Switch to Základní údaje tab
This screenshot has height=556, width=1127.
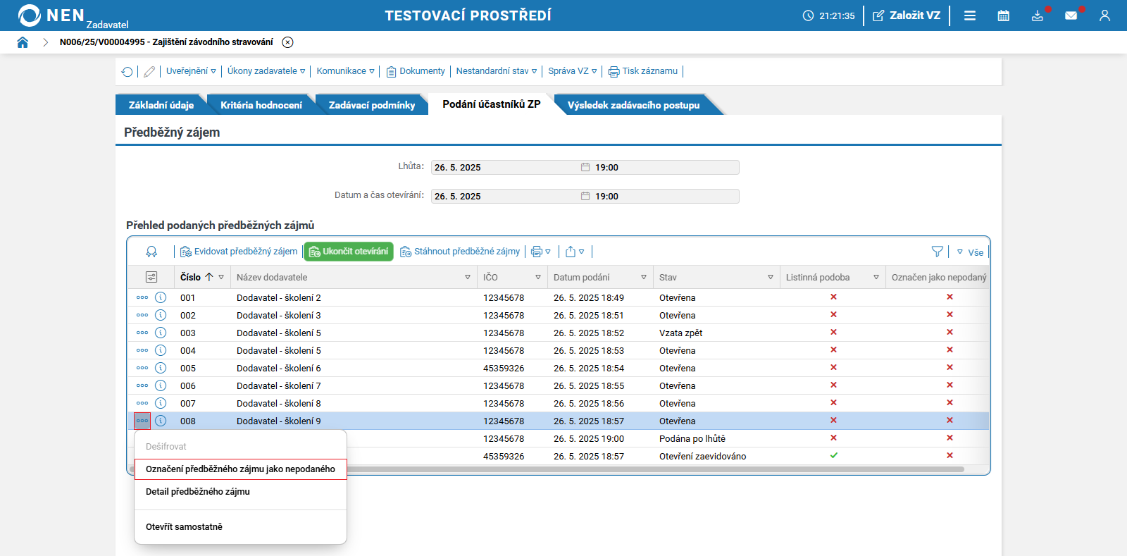pyautogui.click(x=161, y=105)
